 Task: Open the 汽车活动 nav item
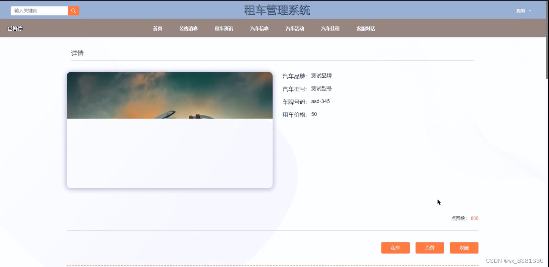[295, 28]
